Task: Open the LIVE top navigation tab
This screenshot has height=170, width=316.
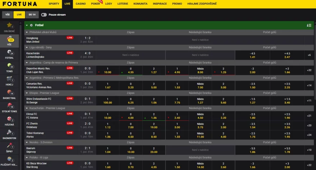Action: (68, 4)
